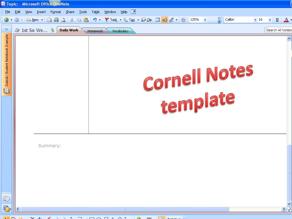
Task: Click the Print icon
Action: pyautogui.click(x=56, y=20)
